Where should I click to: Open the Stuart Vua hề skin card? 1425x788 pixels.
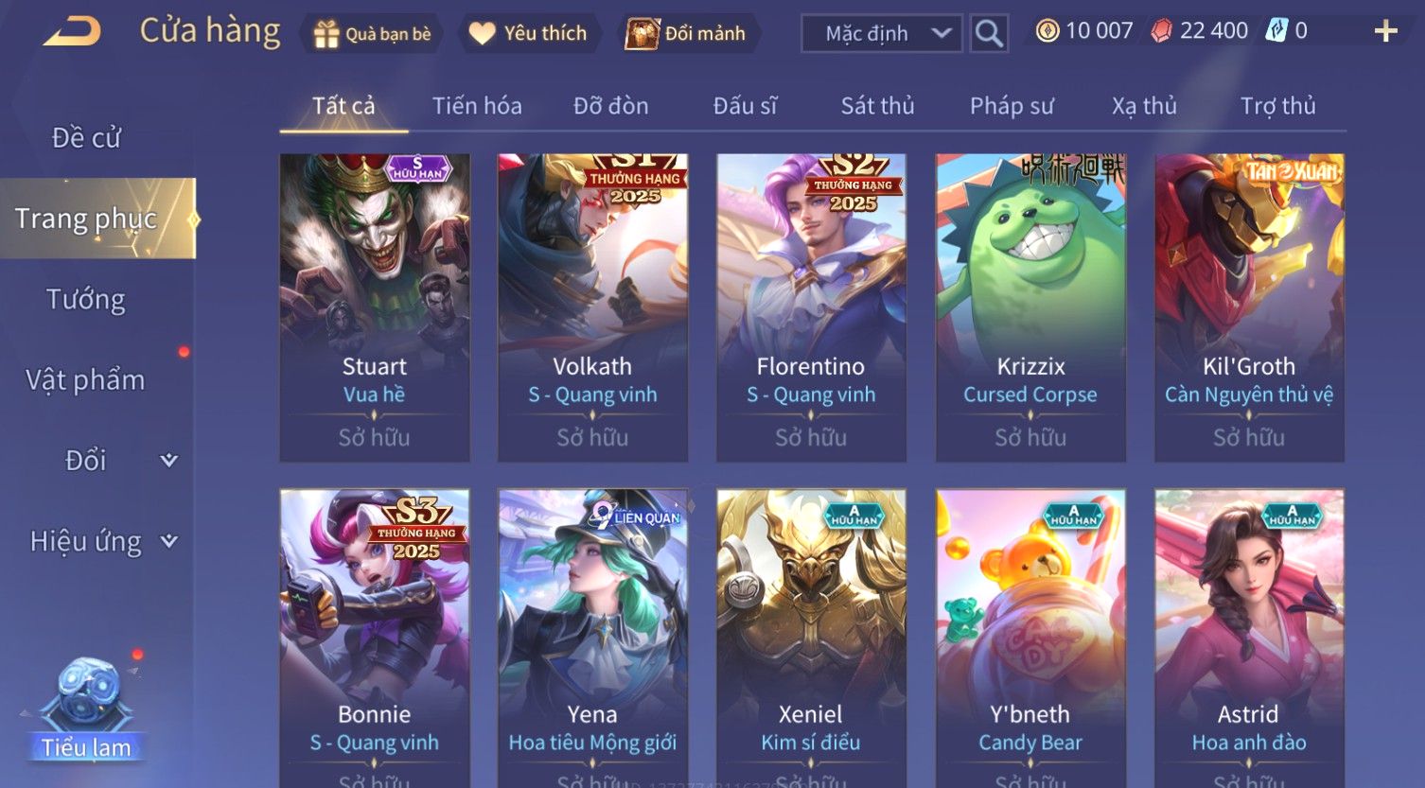tap(375, 307)
